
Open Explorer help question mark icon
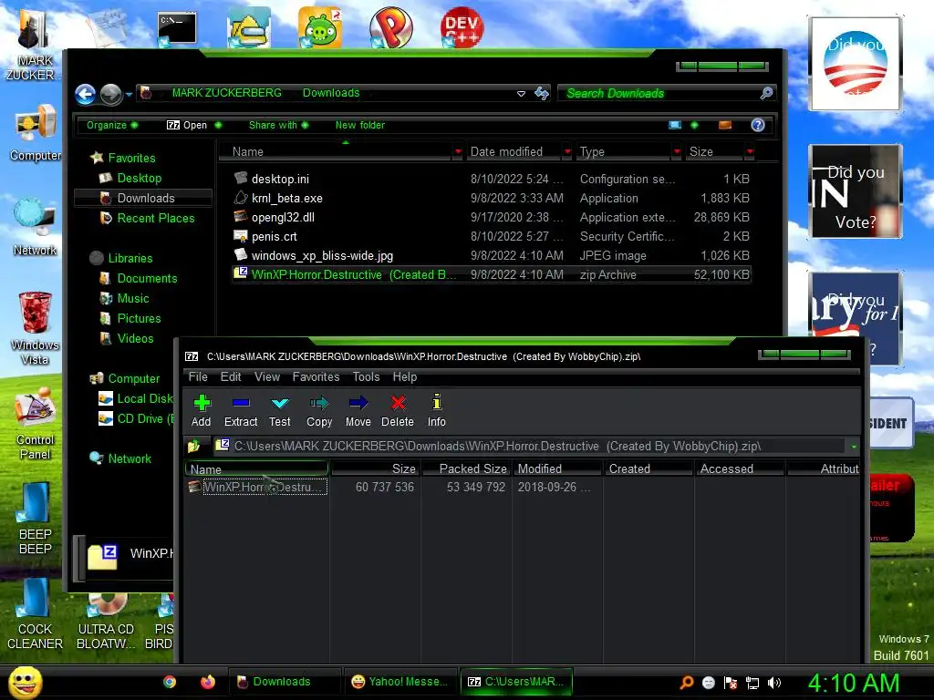tap(758, 125)
